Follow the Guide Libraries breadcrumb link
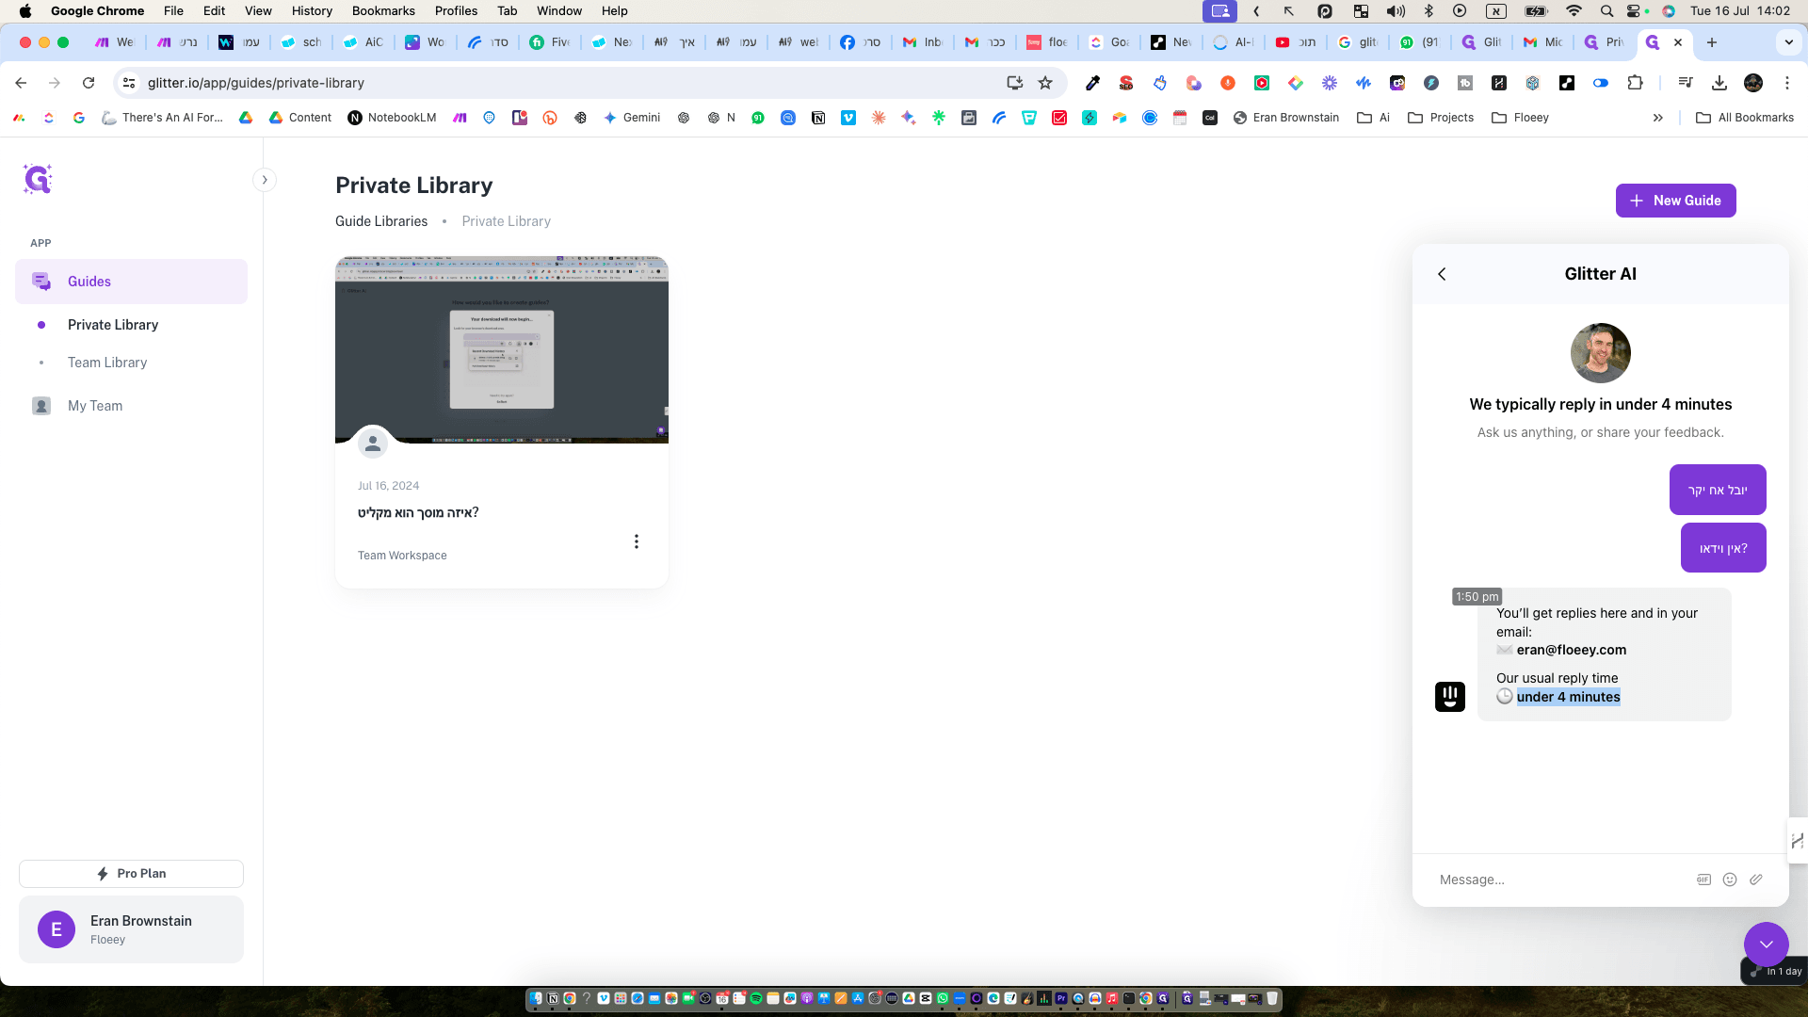This screenshot has height=1017, width=1808. [381, 221]
